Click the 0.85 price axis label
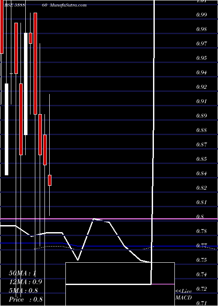This screenshot has height=306, width=218. pyautogui.click(x=201, y=159)
